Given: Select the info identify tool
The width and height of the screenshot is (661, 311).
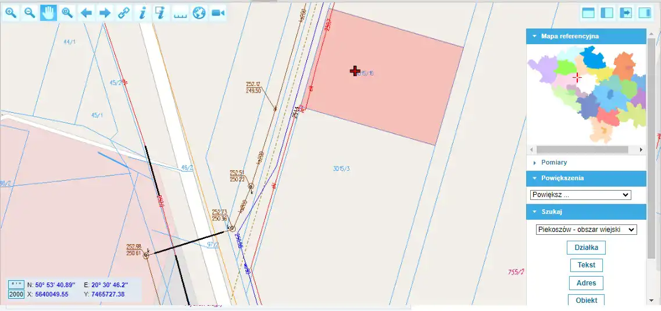Looking at the screenshot, I should coord(142,13).
